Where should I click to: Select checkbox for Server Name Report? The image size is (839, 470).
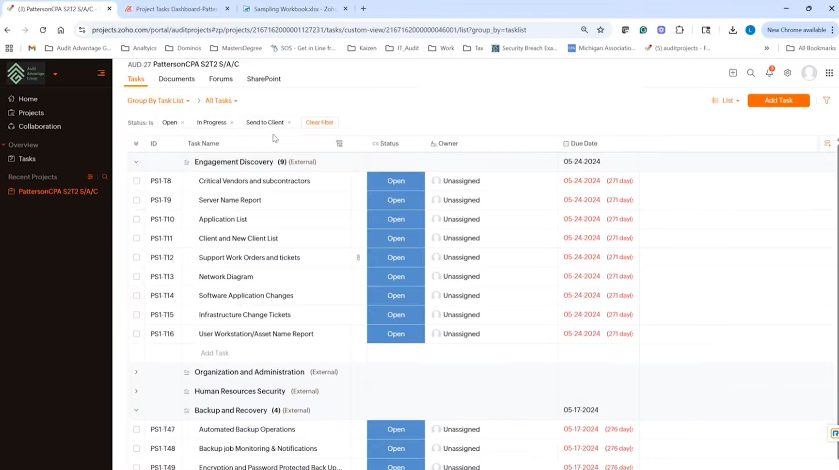(136, 200)
